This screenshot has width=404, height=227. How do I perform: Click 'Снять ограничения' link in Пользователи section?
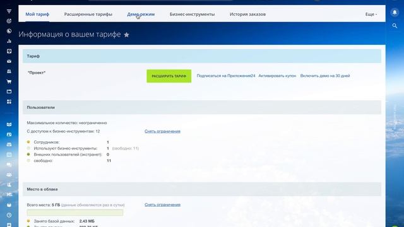click(x=163, y=131)
